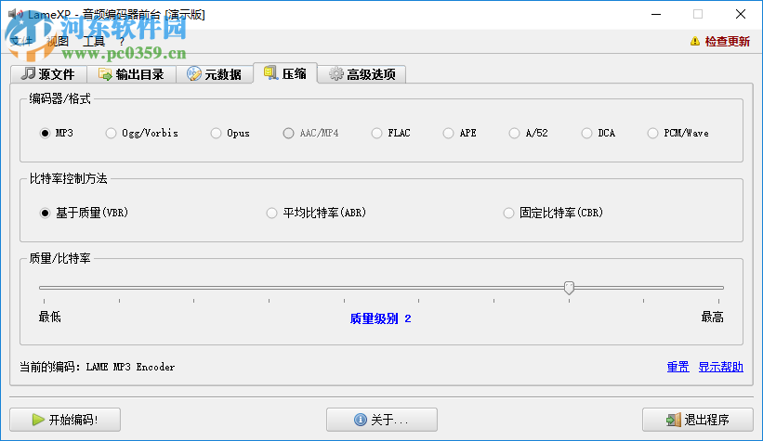The height and width of the screenshot is (441, 763).
Task: Click the disc icon on 元数据 tab
Action: point(194,74)
